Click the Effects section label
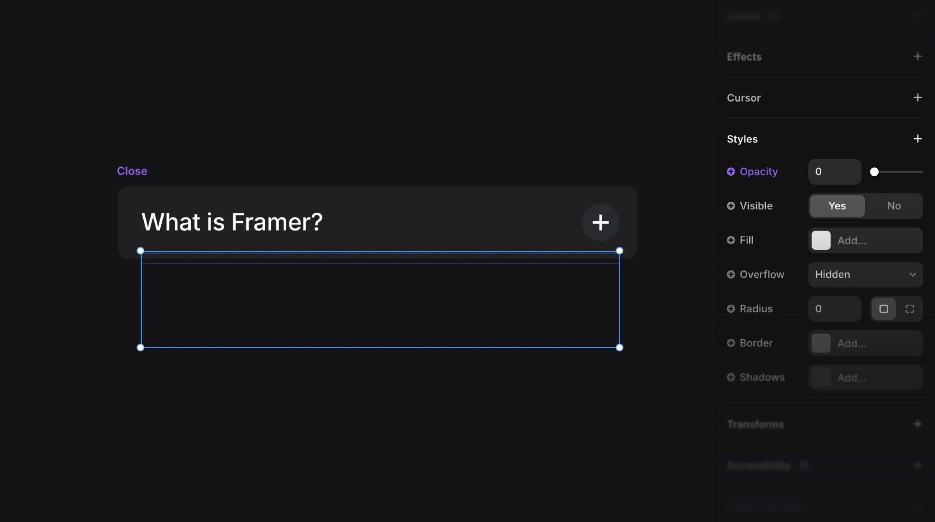Screen dimensions: 935x522 pos(744,56)
